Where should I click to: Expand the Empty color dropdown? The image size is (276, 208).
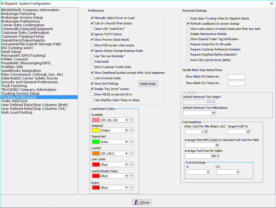click(x=126, y=188)
